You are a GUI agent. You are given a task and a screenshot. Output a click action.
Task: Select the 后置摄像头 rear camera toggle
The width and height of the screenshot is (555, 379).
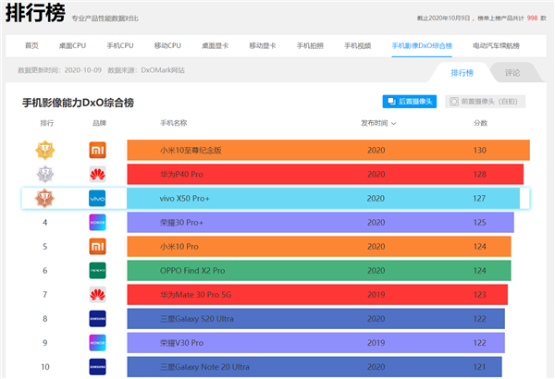(x=410, y=102)
